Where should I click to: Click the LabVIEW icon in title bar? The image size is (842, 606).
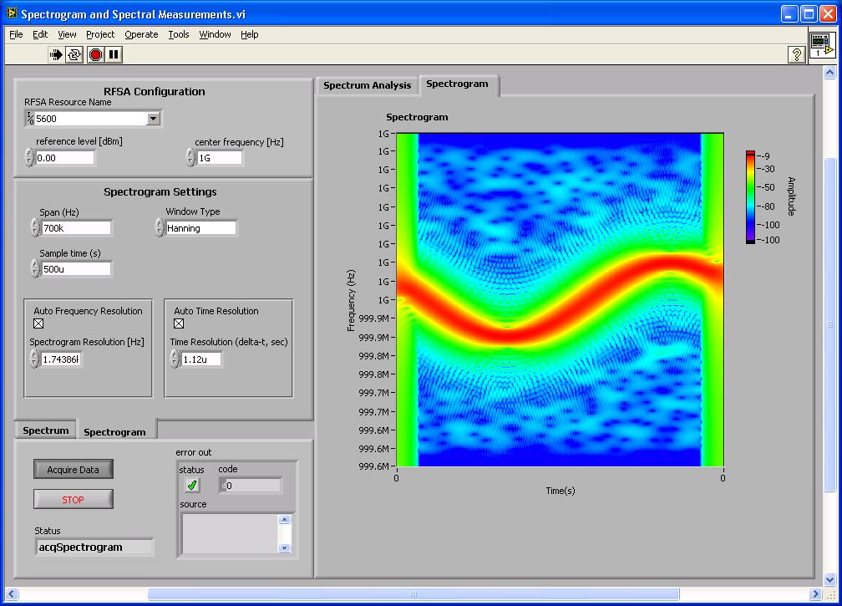point(12,14)
